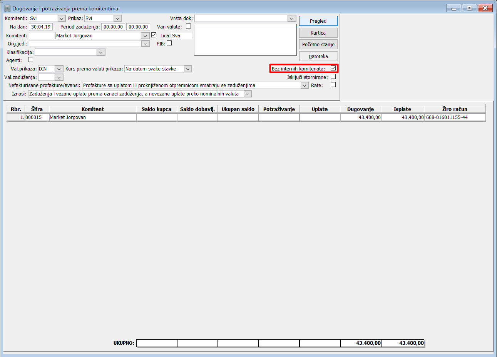The height and width of the screenshot is (357, 497).
Task: Uncheck the Bez internih komitenata checkbox
Action: (333, 68)
